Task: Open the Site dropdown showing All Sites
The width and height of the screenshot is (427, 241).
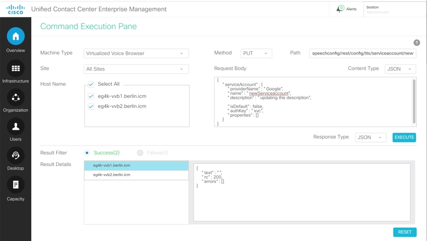Action: pyautogui.click(x=136, y=69)
